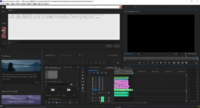
Task: Open Program Monitor button editor plus
Action: tap(196, 63)
